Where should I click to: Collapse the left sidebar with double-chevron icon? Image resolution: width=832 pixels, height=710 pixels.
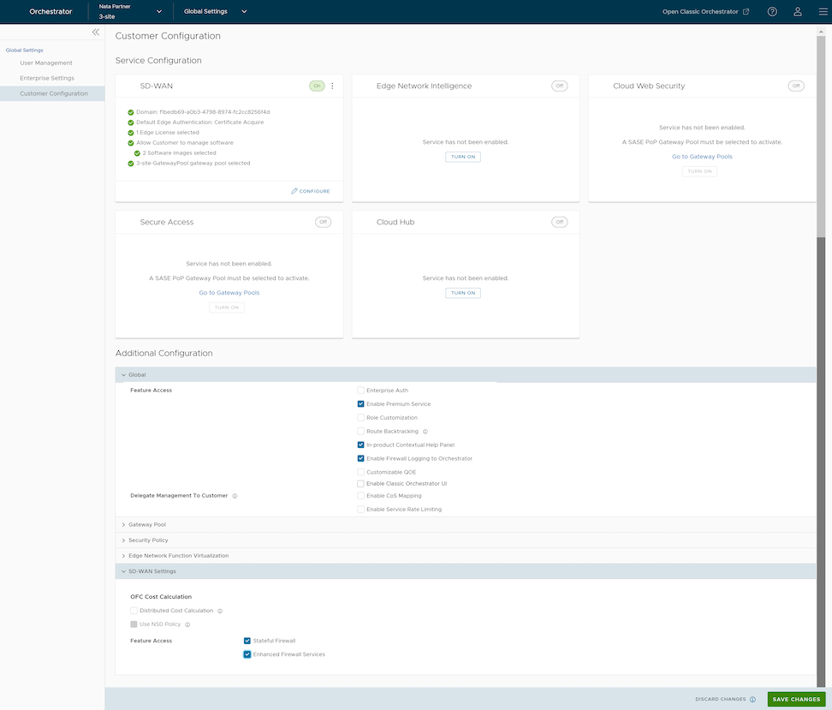point(96,32)
